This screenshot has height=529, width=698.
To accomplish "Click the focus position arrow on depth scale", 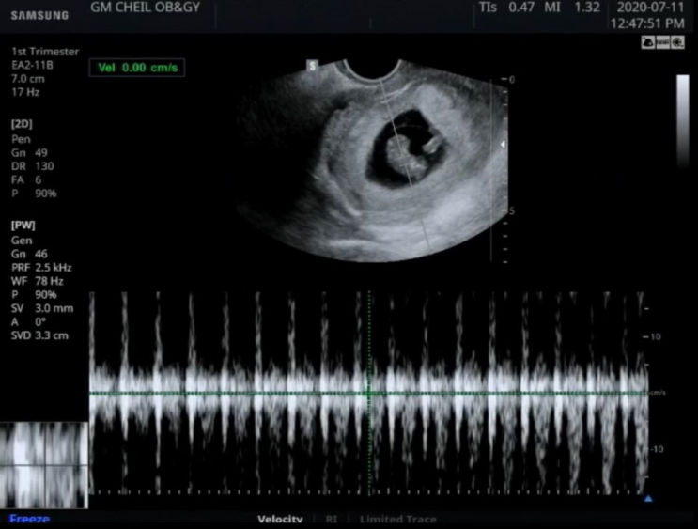I will (x=503, y=145).
